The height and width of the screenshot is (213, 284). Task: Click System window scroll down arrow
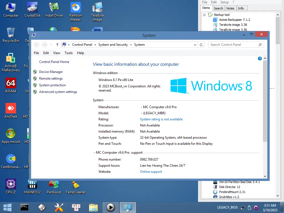(x=265, y=176)
